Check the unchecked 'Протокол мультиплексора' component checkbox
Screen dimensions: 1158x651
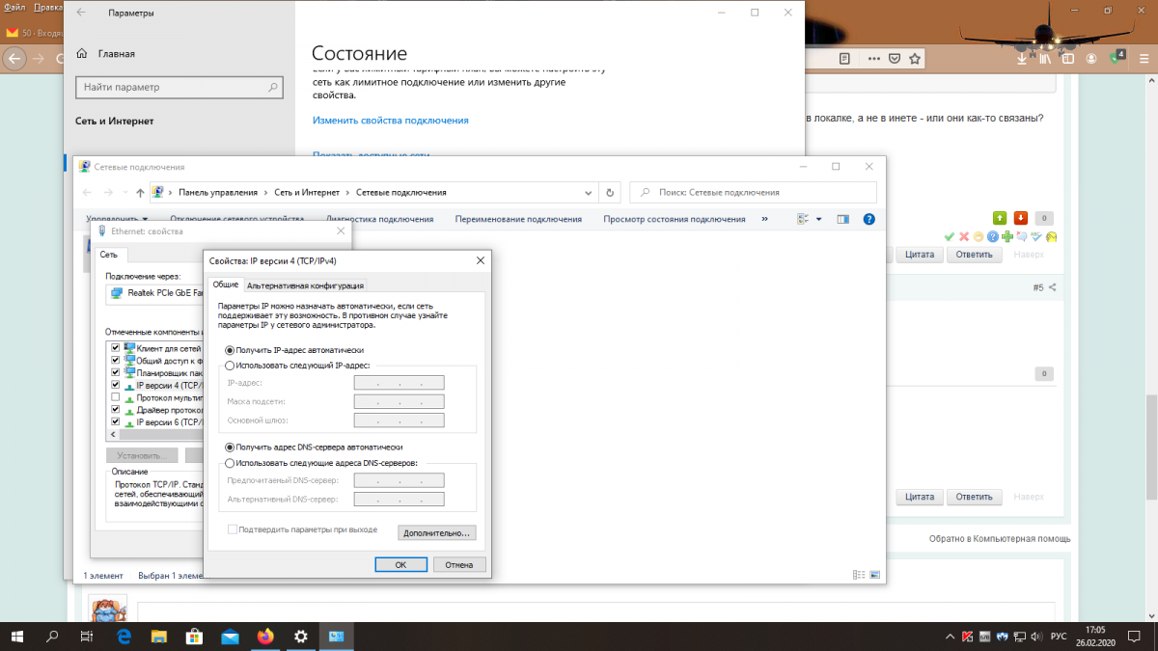[116, 397]
